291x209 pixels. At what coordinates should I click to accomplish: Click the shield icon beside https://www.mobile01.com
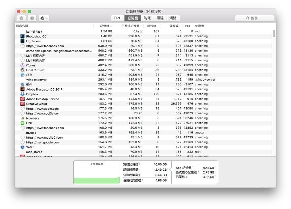22,138
